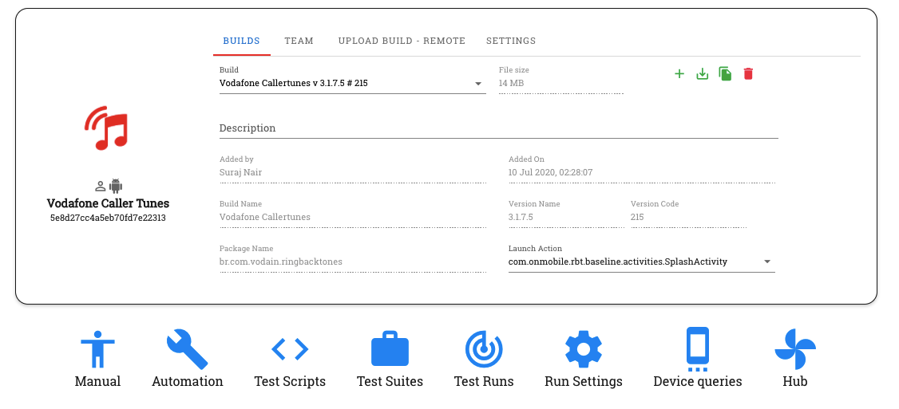Viewport: 899px width, 409px height.
Task: Click the Test Suites label text
Action: (390, 382)
